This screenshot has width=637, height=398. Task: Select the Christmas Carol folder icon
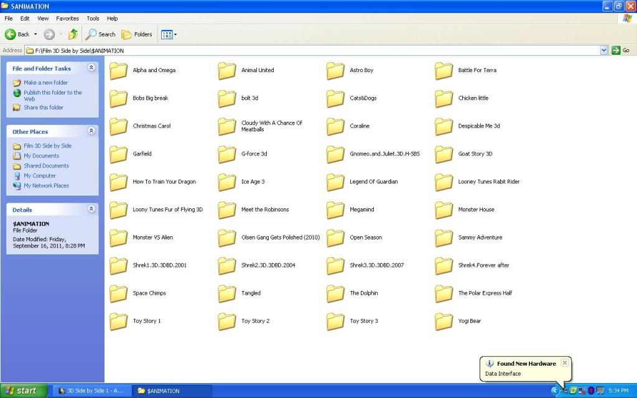(x=119, y=127)
